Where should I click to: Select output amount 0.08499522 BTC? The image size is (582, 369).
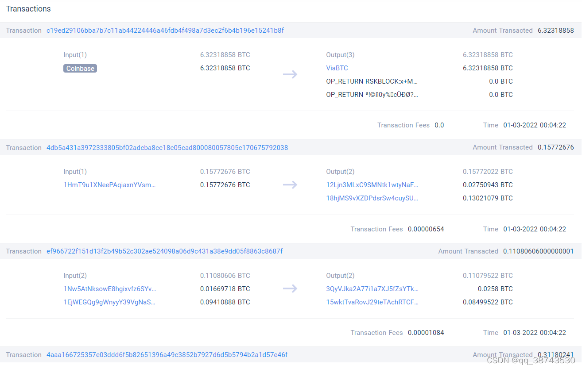click(x=488, y=302)
